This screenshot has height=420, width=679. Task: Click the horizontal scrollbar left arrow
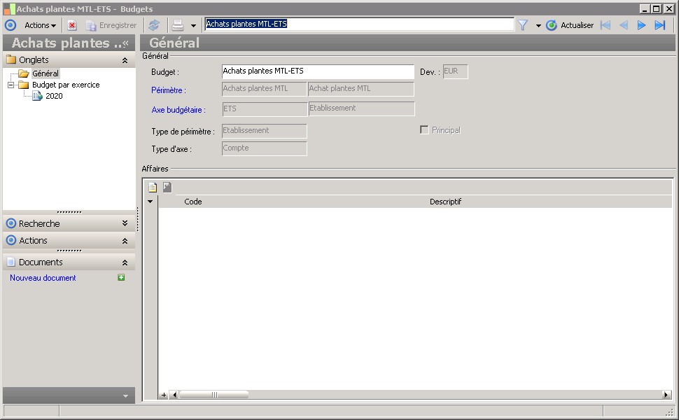174,395
